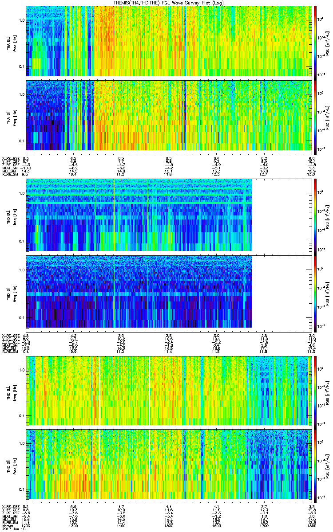Click the '1800' time tick label
333x532 pixels.
(x=312, y=525)
